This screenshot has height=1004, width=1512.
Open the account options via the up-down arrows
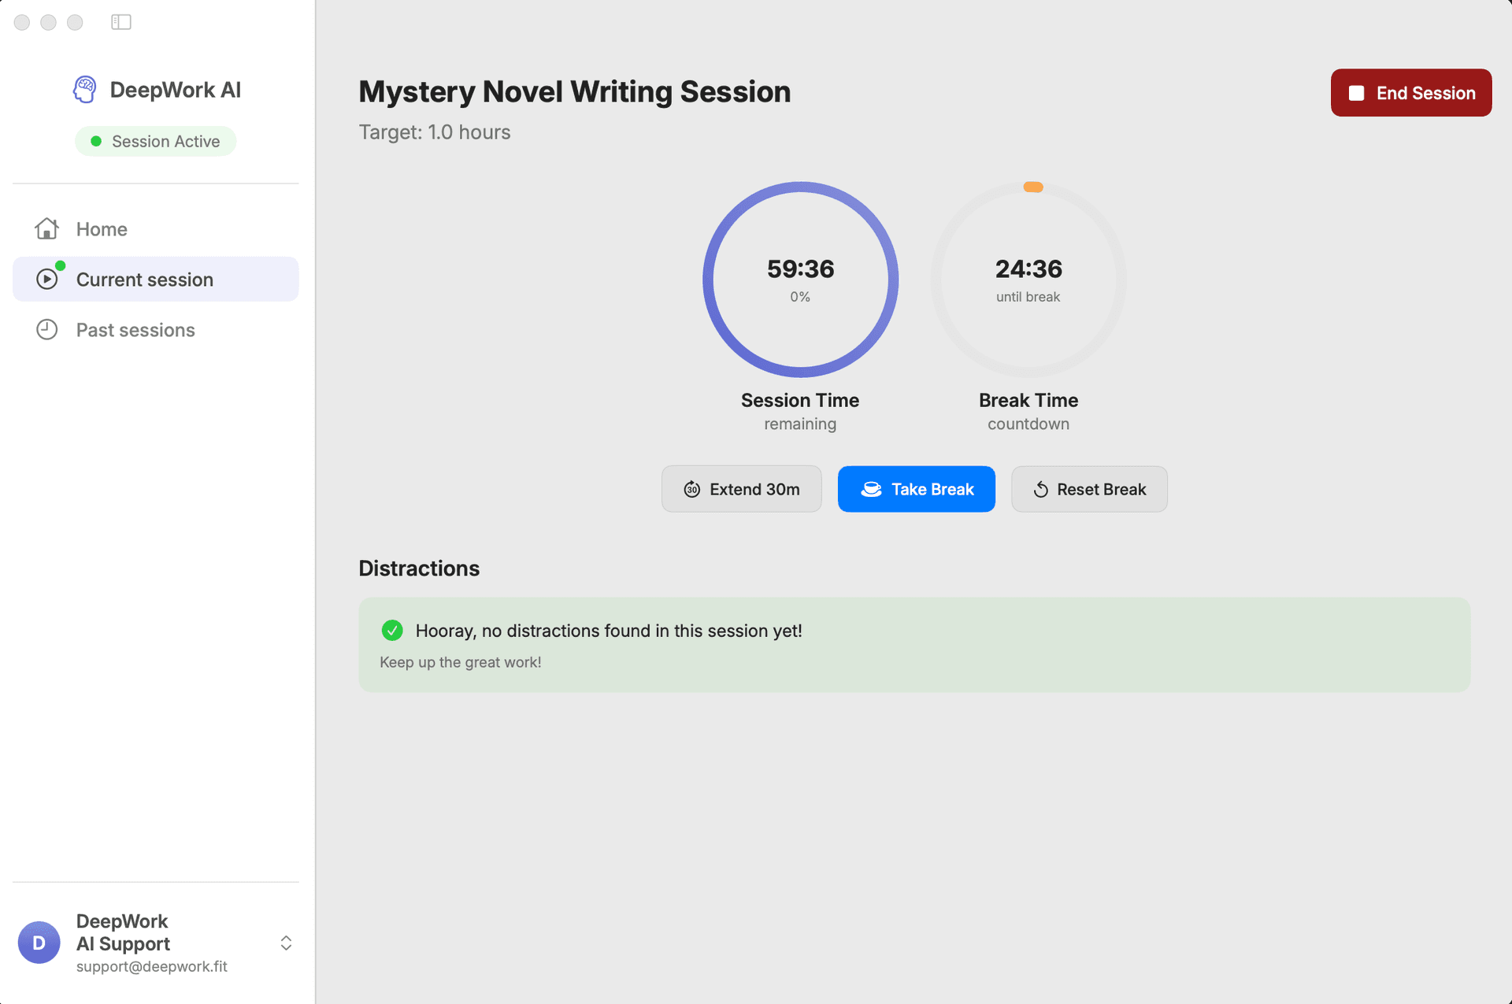[x=285, y=942]
